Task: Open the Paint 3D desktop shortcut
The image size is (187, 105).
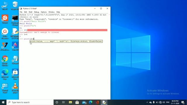Action: coord(15,46)
